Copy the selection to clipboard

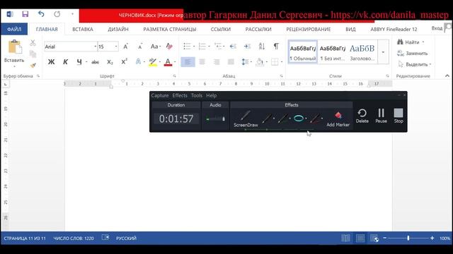pos(33,54)
